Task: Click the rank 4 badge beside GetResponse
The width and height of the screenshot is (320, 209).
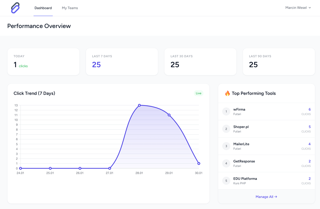Action: [226, 163]
